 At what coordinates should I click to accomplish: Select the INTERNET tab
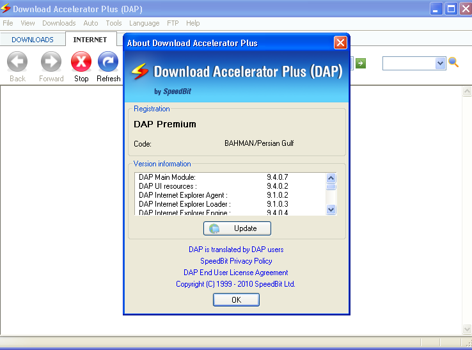(90, 40)
